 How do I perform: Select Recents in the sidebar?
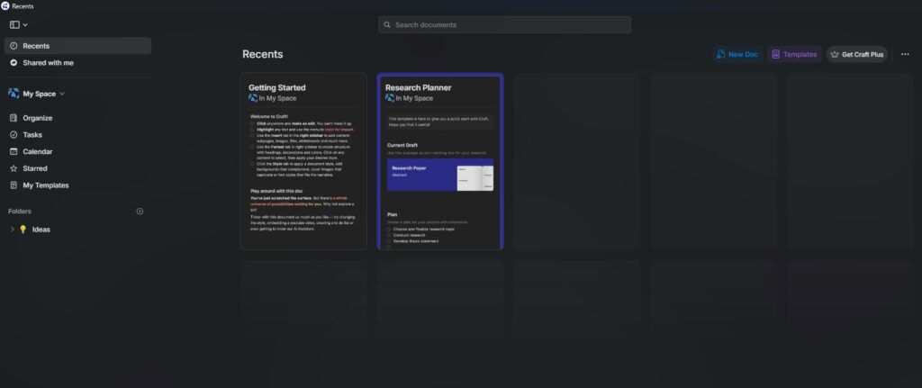tap(36, 46)
